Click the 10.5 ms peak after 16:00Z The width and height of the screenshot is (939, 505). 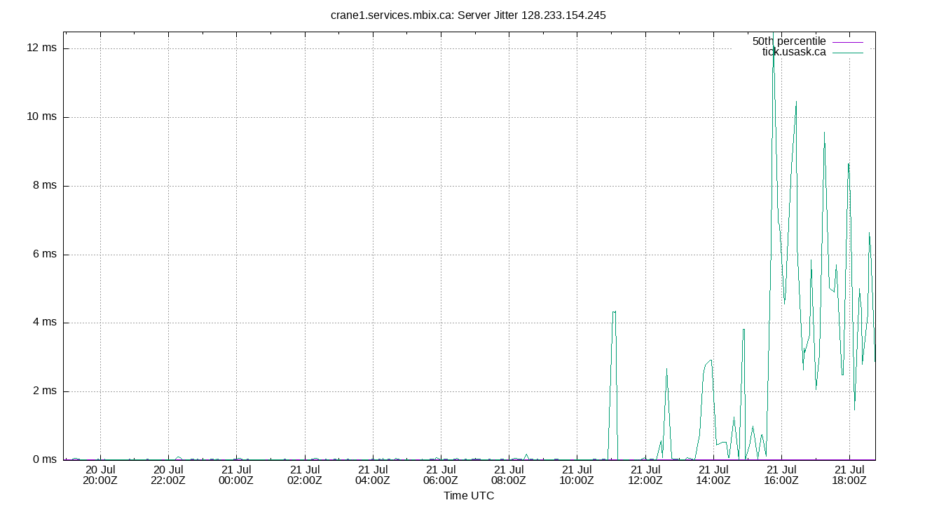(x=796, y=102)
